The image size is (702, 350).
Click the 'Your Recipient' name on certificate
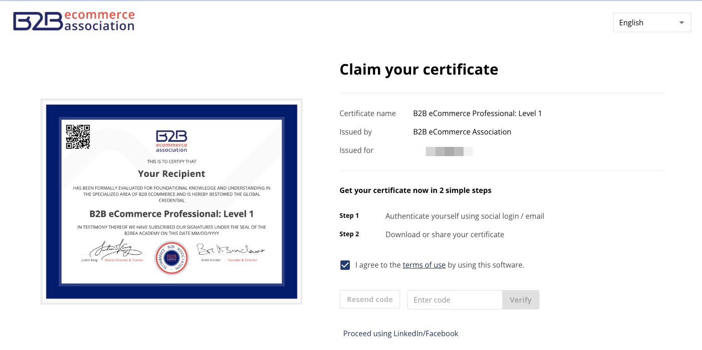coord(171,174)
